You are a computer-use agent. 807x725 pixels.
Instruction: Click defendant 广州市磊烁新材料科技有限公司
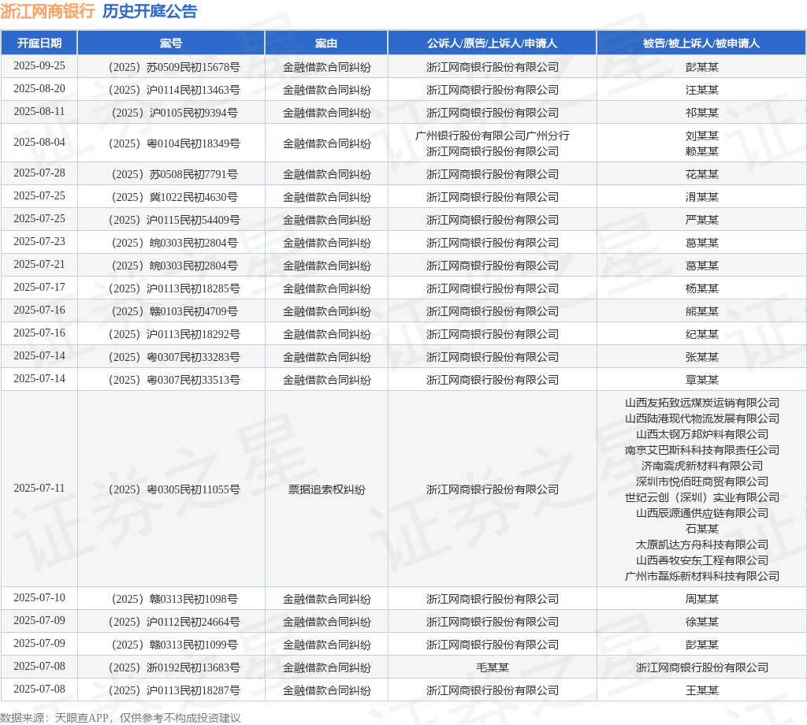[702, 576]
